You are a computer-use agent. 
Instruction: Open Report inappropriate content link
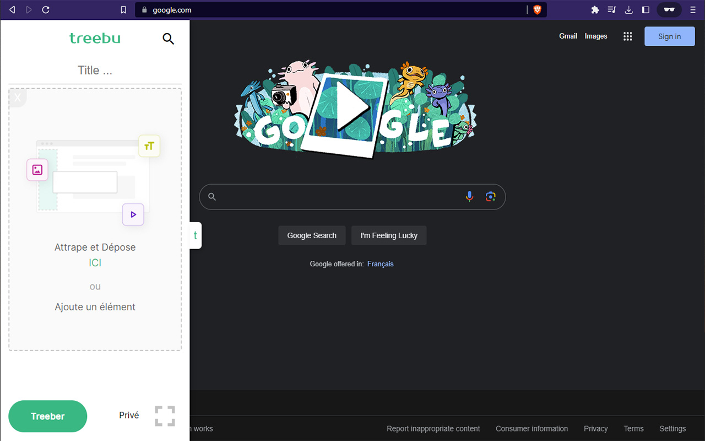(433, 429)
